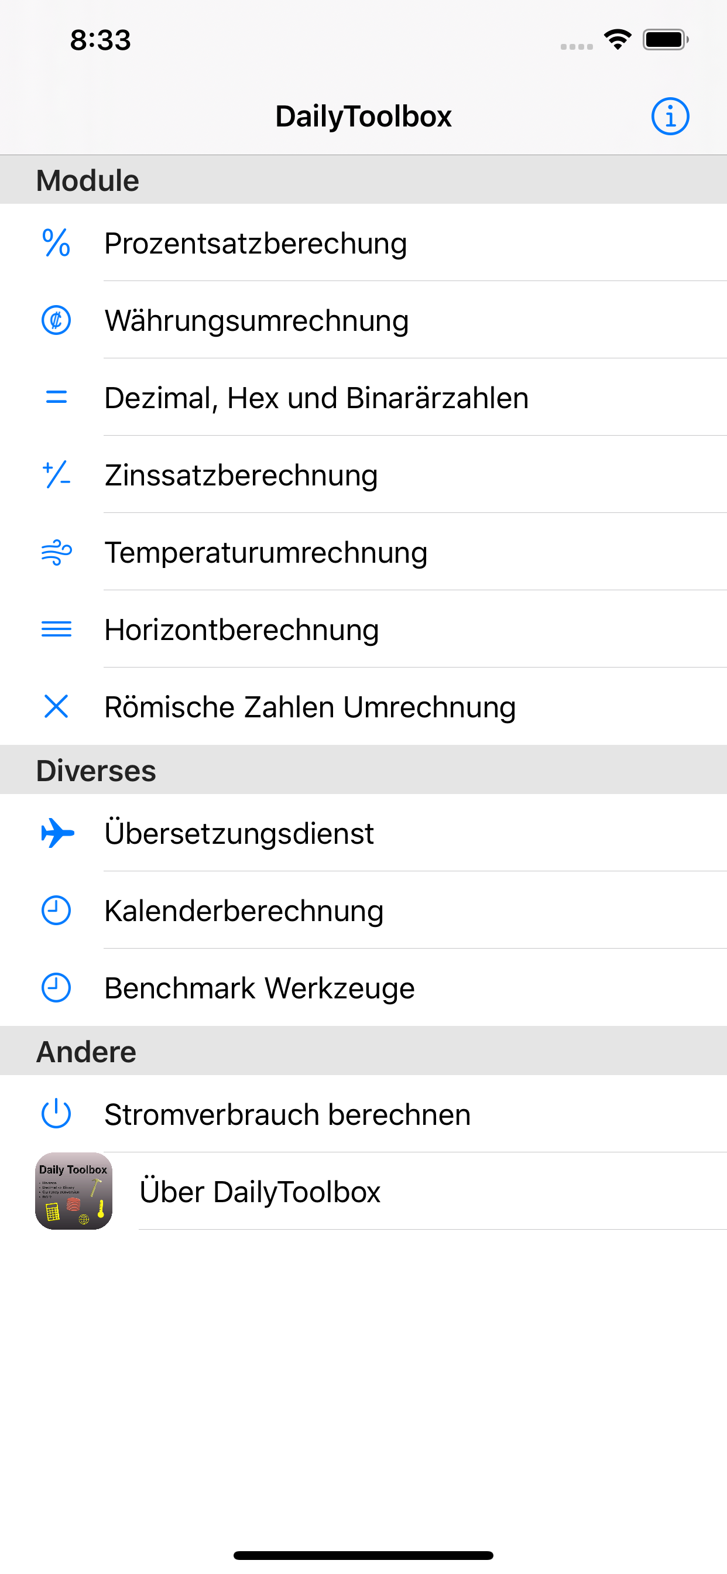Screen dimensions: 727x1574
Task: Tap the X icon for Römische Zahlen
Action: [56, 707]
